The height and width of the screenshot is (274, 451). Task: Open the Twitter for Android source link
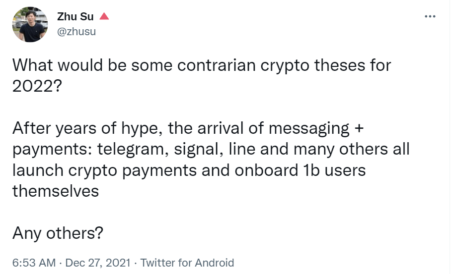tap(187, 263)
